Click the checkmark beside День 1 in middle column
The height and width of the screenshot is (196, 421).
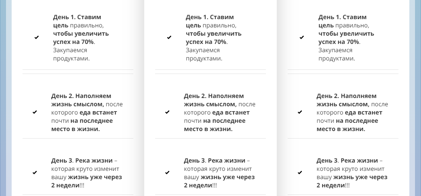[x=169, y=37]
